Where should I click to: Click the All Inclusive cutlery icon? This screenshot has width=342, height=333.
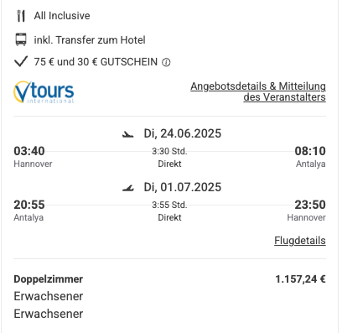[x=21, y=16]
